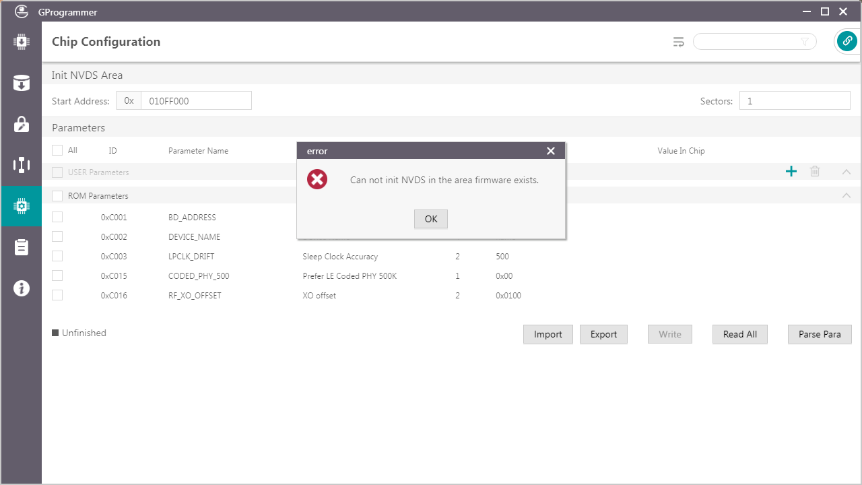The width and height of the screenshot is (862, 485).
Task: Collapse the USER Parameters section chevron
Action: click(847, 172)
